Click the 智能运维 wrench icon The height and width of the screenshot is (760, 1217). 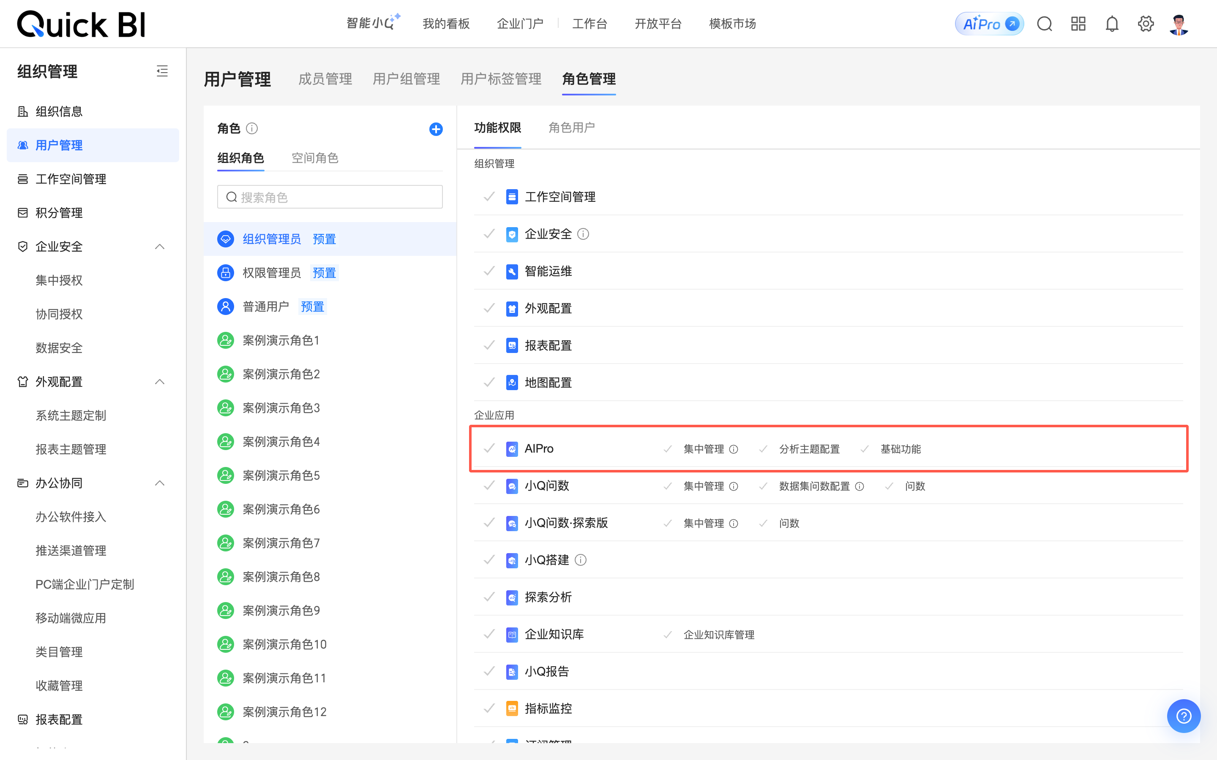tap(512, 271)
